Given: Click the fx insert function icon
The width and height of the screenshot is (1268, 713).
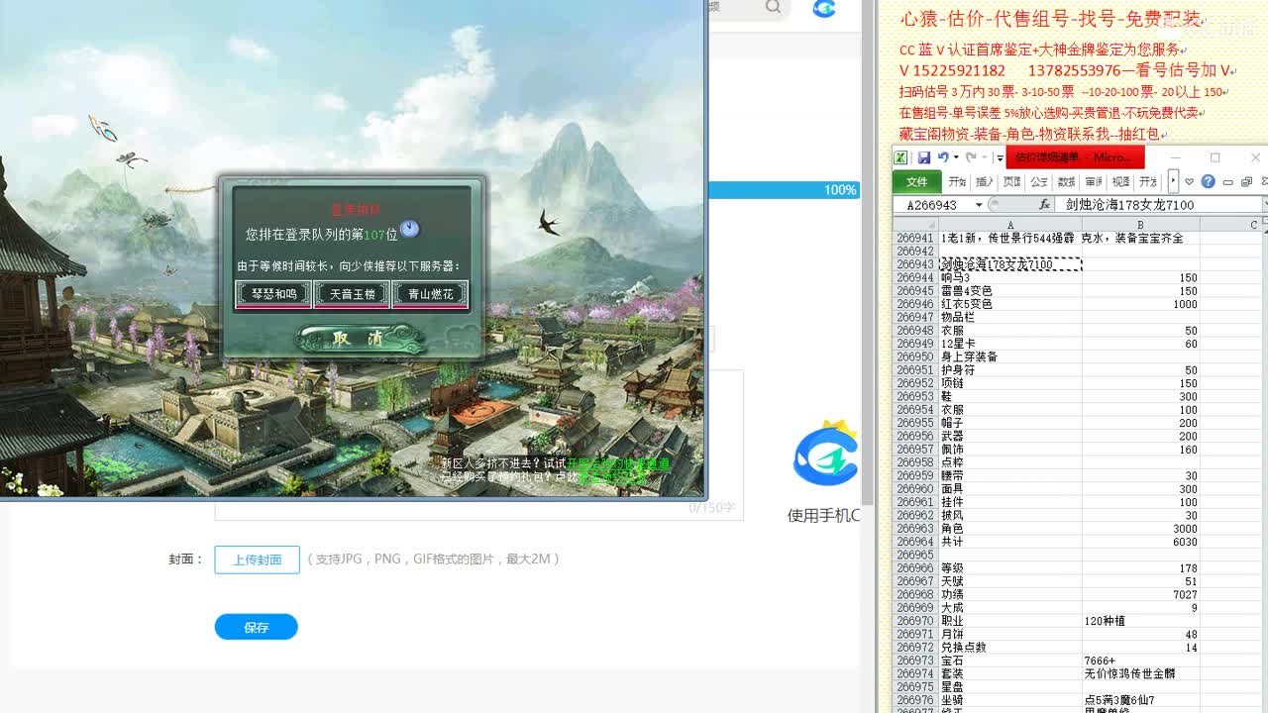Looking at the screenshot, I should [1044, 204].
